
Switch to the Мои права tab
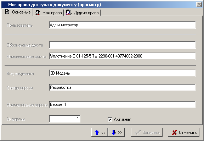[49, 13]
